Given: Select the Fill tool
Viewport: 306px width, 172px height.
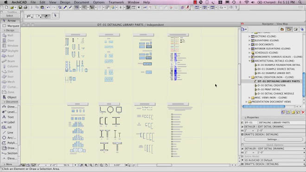Looking at the screenshot, I should point(9,127).
